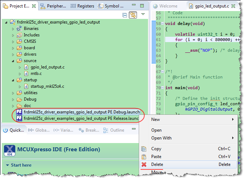The image size is (244, 178).
Task: Maximize the Project Explorer panel
Action: click(x=142, y=6)
